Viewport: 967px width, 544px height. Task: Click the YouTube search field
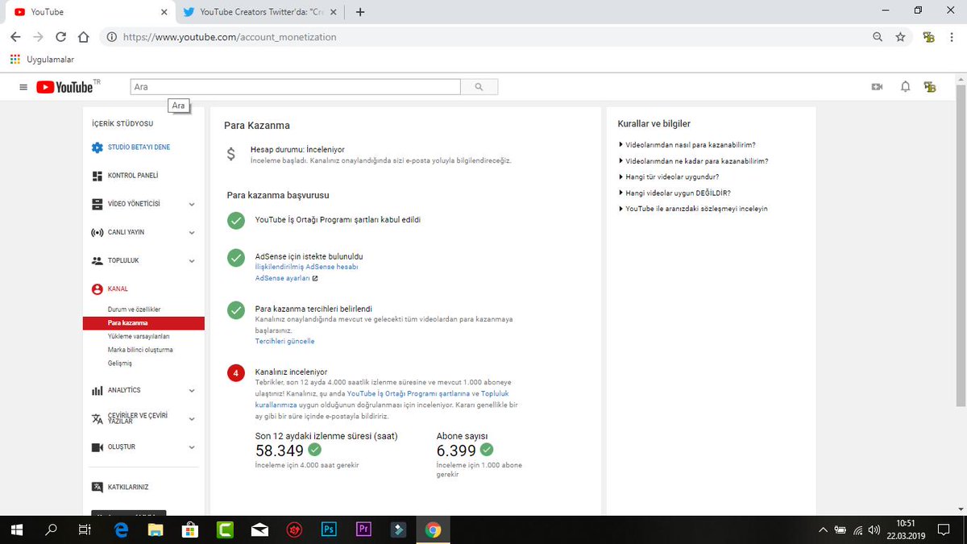(295, 87)
